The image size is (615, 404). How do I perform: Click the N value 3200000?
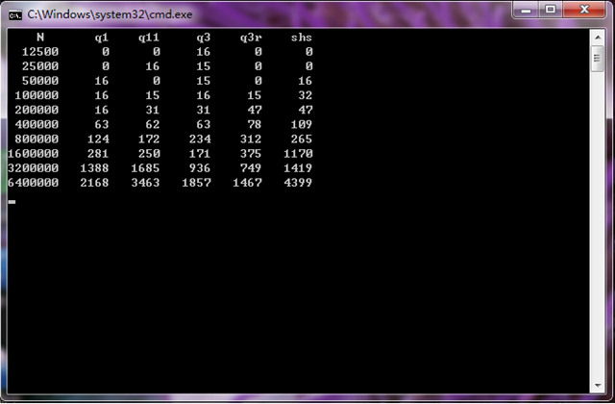point(34,168)
